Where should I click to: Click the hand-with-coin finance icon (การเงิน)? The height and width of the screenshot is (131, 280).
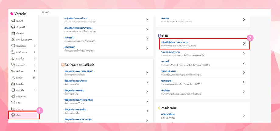click(13, 78)
